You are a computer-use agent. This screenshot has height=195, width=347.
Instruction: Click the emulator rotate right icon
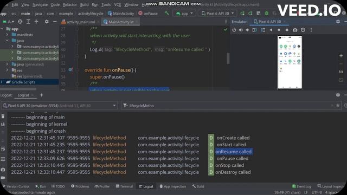pyautogui.click(x=263, y=30)
